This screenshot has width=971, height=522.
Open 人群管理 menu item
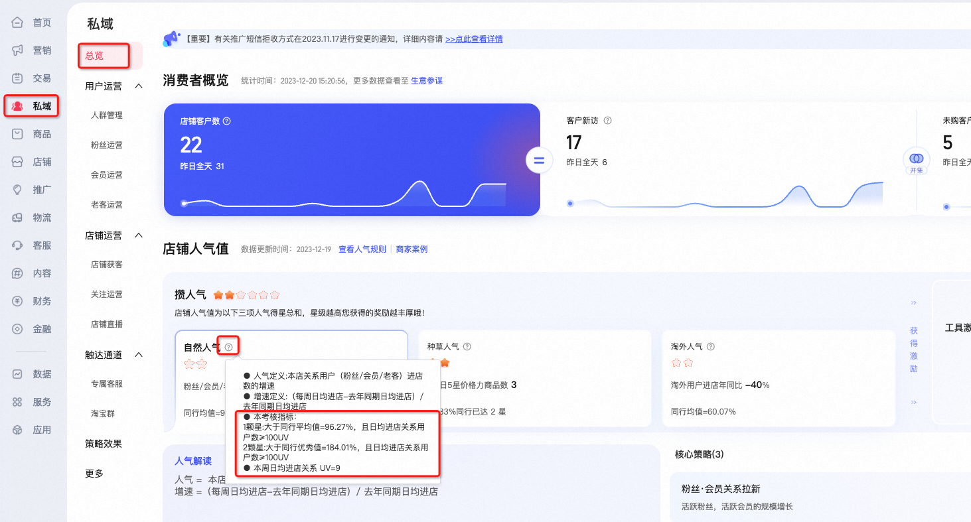point(107,115)
